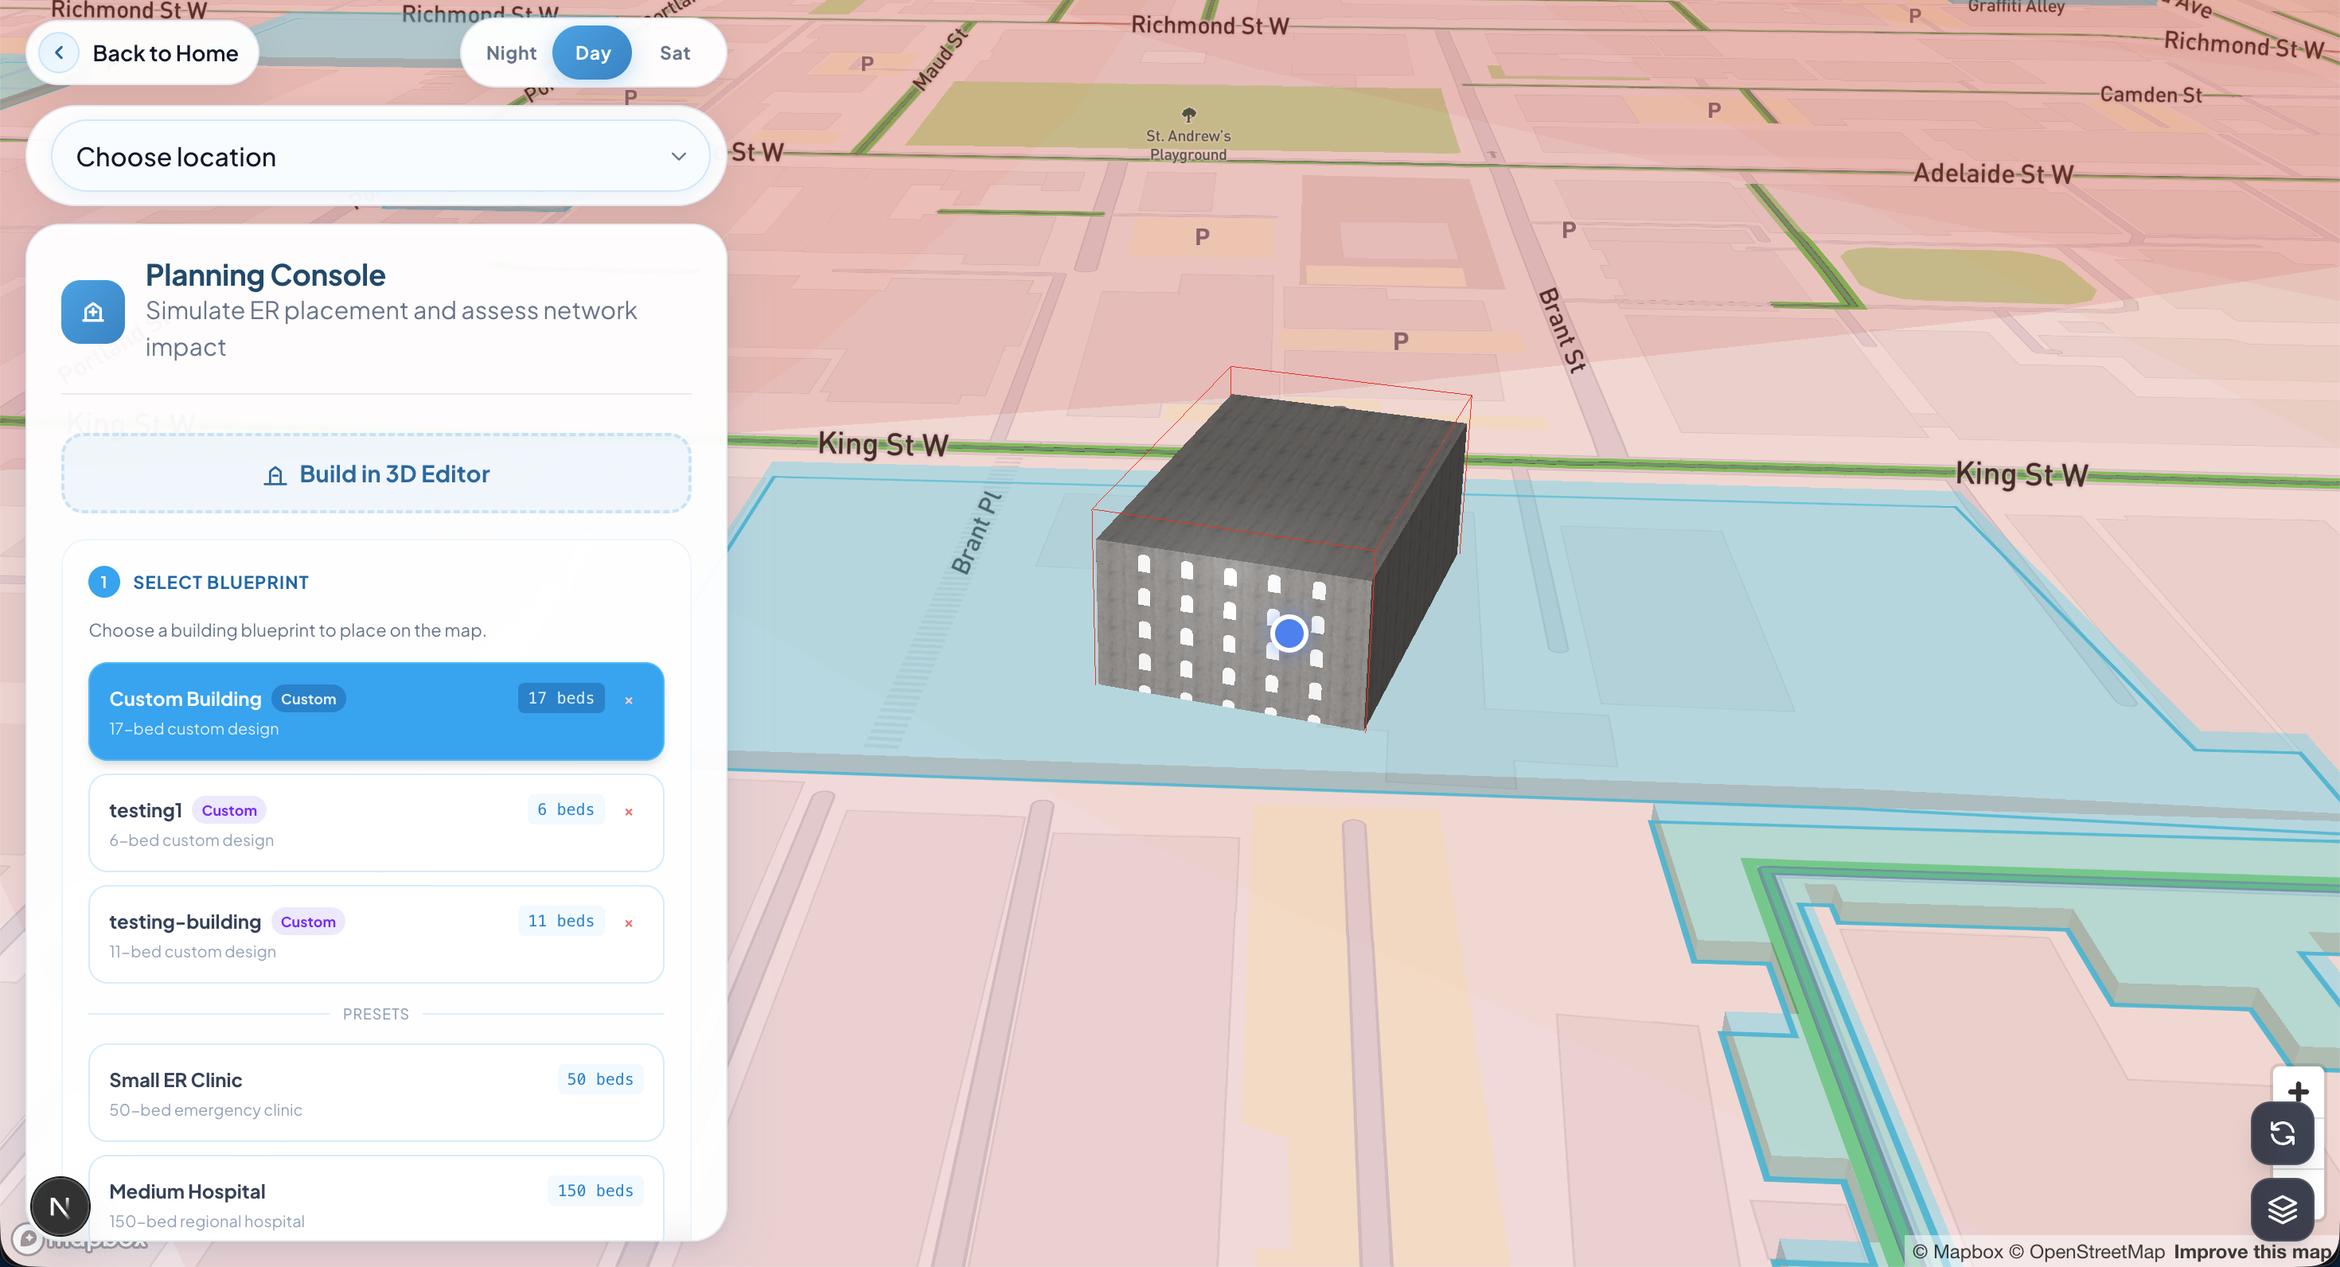The width and height of the screenshot is (2340, 1267).
Task: Remove the testing1 blueprint with its x icon
Action: click(x=629, y=812)
